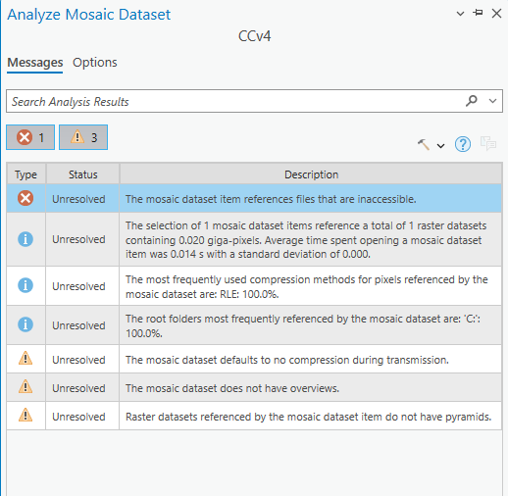Click warning icon for pyramids row
Screen dimensions: 508x496
pyautogui.click(x=25, y=415)
